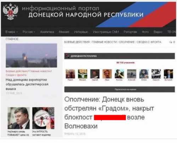Open the comments bubble icon
Viewport: 177px width, 143px height.
pyautogui.click(x=171, y=42)
